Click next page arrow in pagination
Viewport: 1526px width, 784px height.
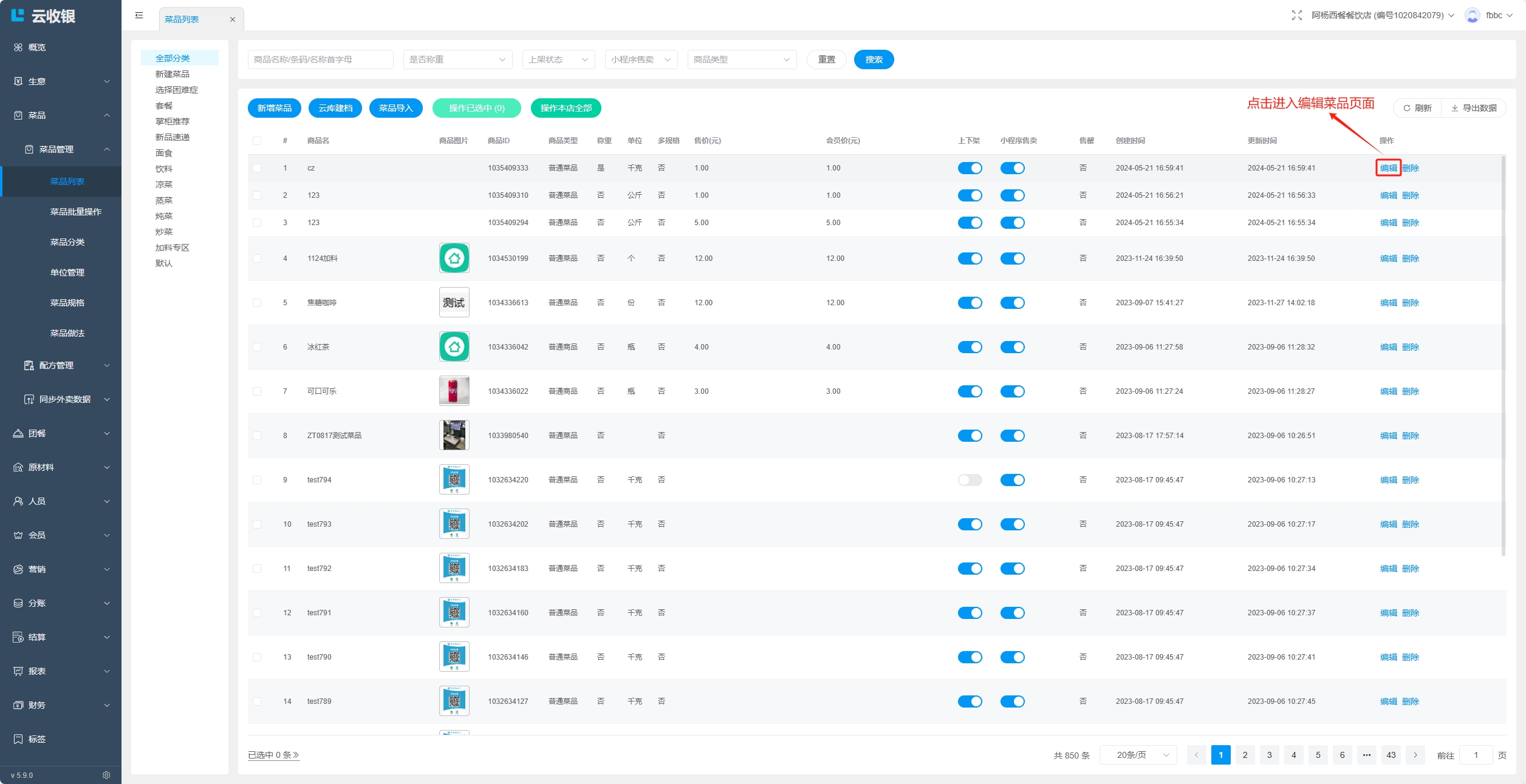coord(1415,755)
